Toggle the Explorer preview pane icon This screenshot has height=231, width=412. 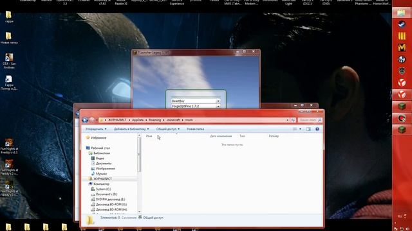click(x=308, y=129)
